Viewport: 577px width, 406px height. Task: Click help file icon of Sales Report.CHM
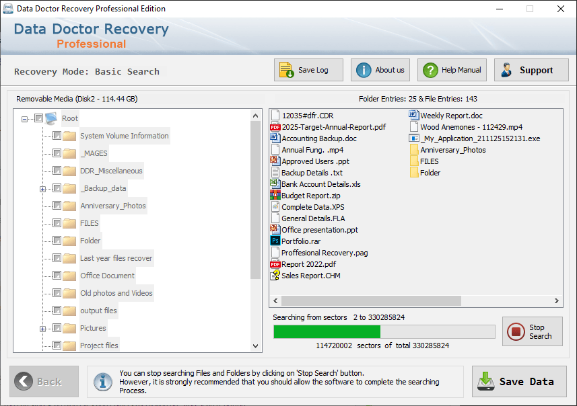click(x=275, y=275)
